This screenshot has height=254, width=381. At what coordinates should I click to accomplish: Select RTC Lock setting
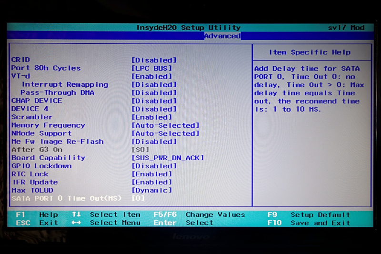[x=30, y=174]
